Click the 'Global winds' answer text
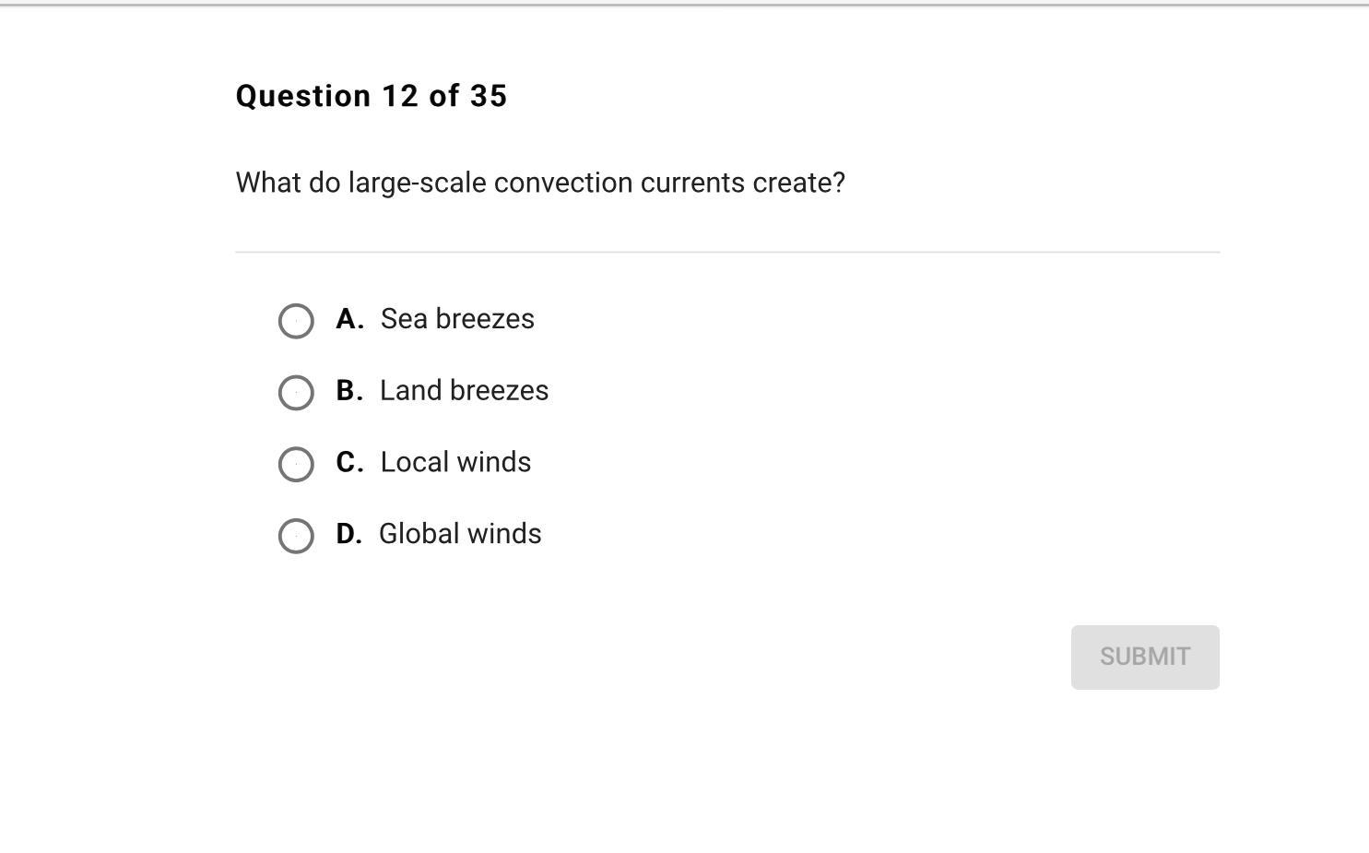The width and height of the screenshot is (1369, 853). [460, 534]
